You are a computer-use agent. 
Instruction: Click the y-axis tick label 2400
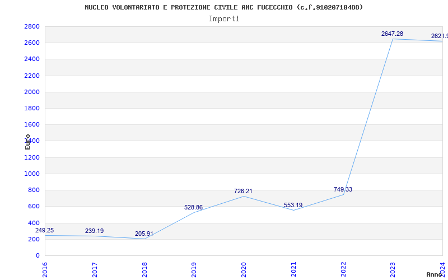point(32,59)
